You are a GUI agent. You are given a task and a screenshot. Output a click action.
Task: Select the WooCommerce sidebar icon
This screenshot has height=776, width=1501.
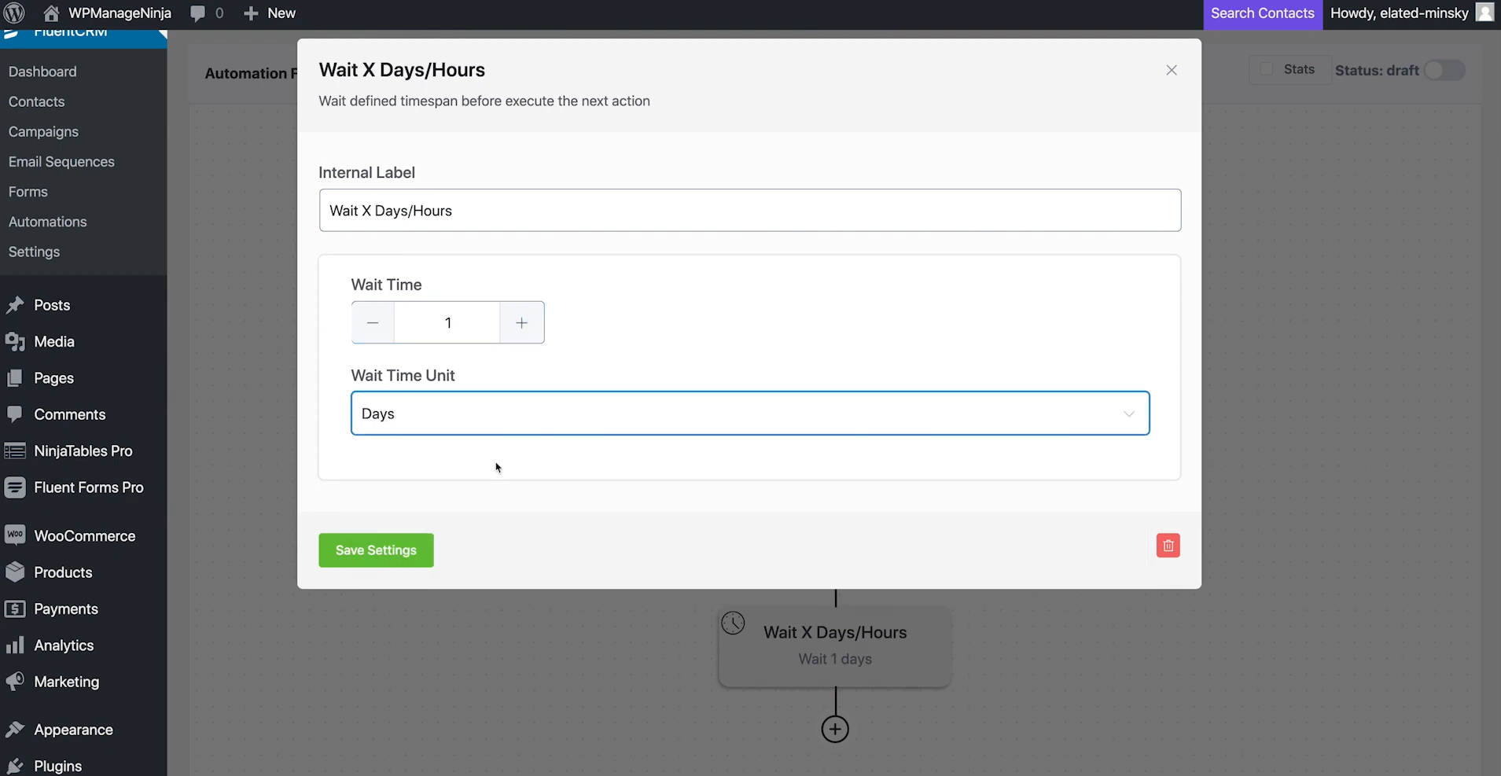16,535
